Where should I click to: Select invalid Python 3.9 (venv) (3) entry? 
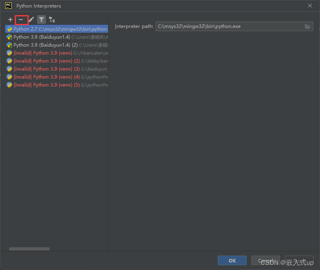(57, 69)
